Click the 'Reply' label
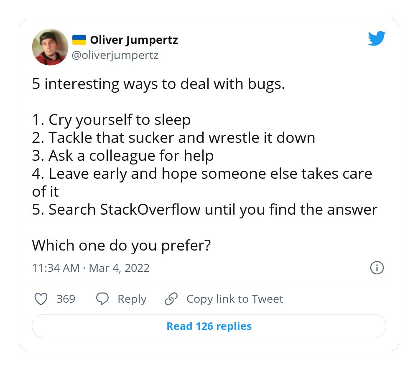The width and height of the screenshot is (418, 370). 132,299
